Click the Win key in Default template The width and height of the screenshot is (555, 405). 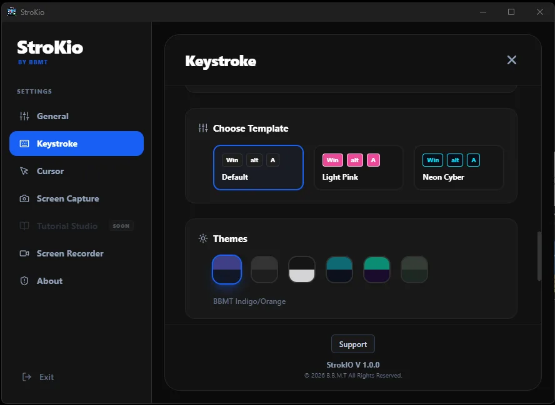click(232, 160)
